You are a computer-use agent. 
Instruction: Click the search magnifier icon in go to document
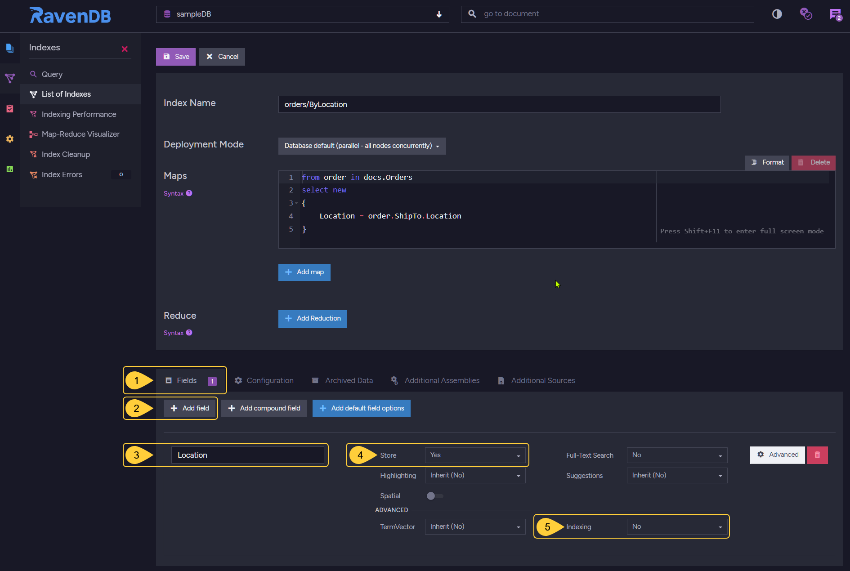472,14
